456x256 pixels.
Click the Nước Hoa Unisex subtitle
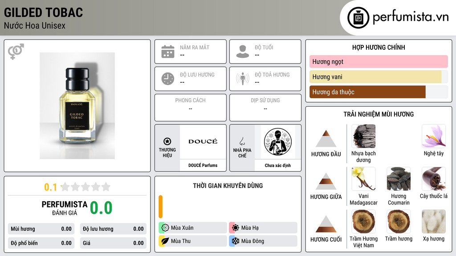[x=35, y=25]
